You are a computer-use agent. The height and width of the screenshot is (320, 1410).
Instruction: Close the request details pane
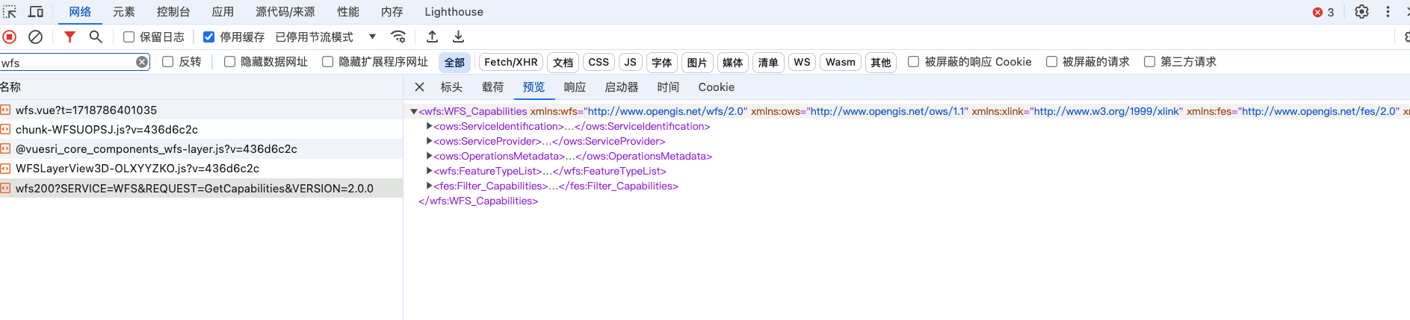coord(419,87)
